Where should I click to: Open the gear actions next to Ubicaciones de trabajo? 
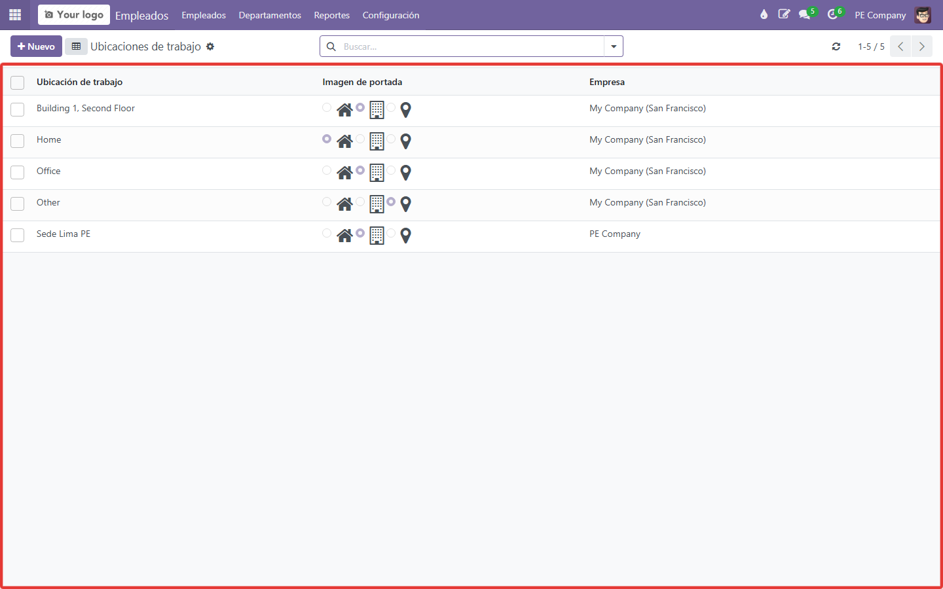click(210, 46)
